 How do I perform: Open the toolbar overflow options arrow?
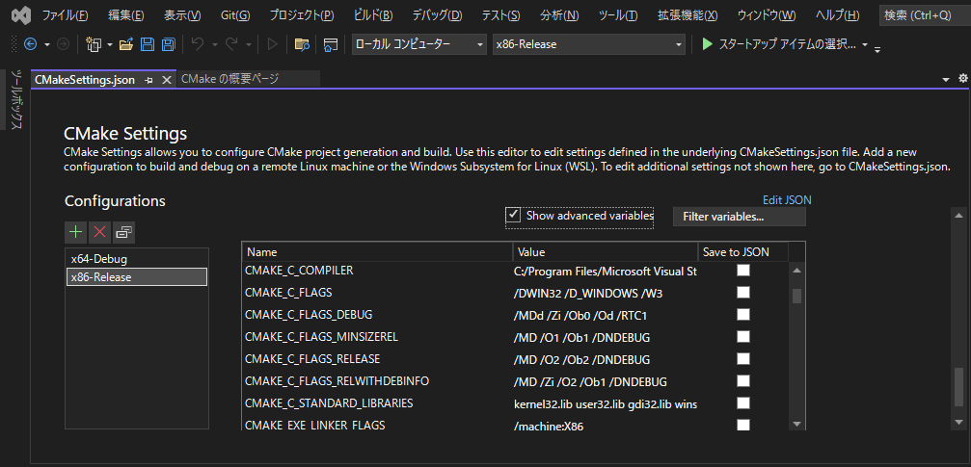(877, 48)
